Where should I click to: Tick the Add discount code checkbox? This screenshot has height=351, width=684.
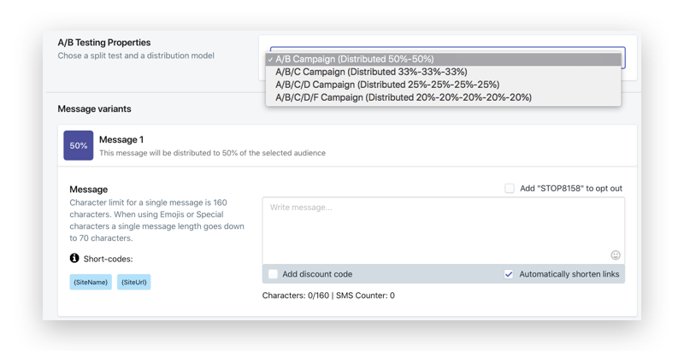tap(273, 274)
